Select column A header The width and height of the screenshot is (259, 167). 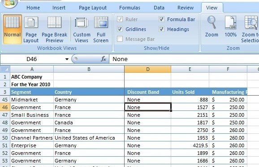32,69
